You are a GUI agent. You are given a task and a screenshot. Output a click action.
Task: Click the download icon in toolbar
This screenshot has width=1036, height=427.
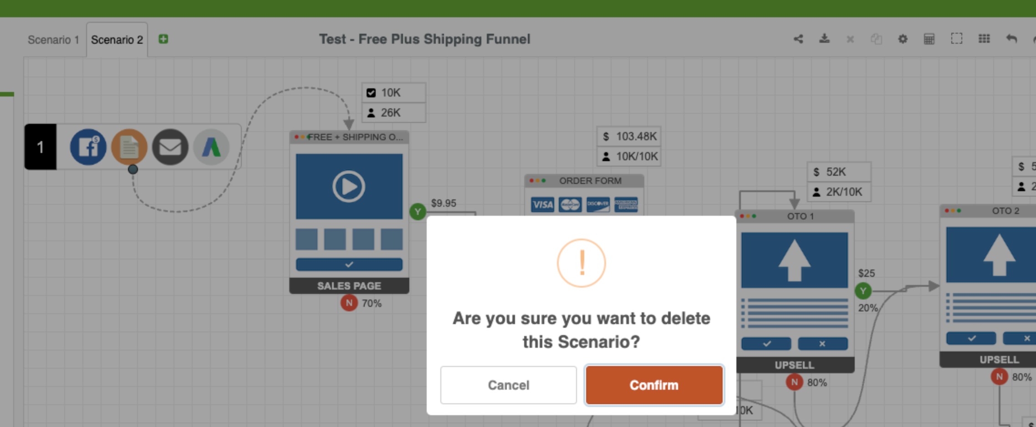pos(824,39)
